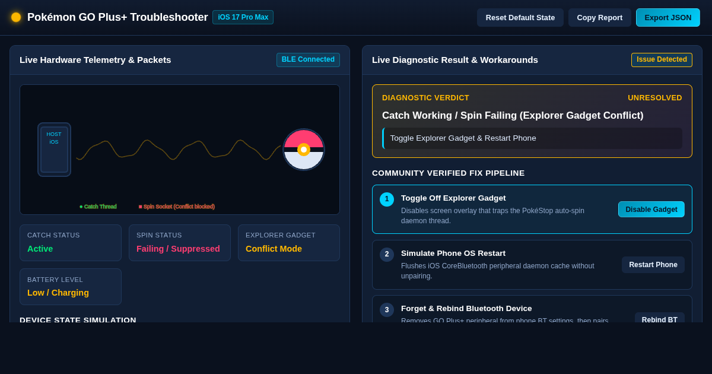
Task: Click the Diagnostic Verdict label
Action: point(425,98)
